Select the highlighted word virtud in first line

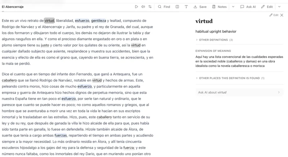(49, 20)
